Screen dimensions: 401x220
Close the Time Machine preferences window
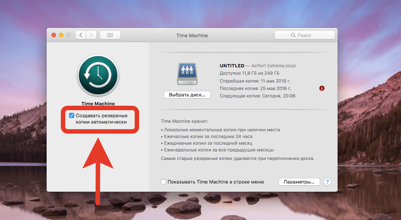tap(54, 35)
